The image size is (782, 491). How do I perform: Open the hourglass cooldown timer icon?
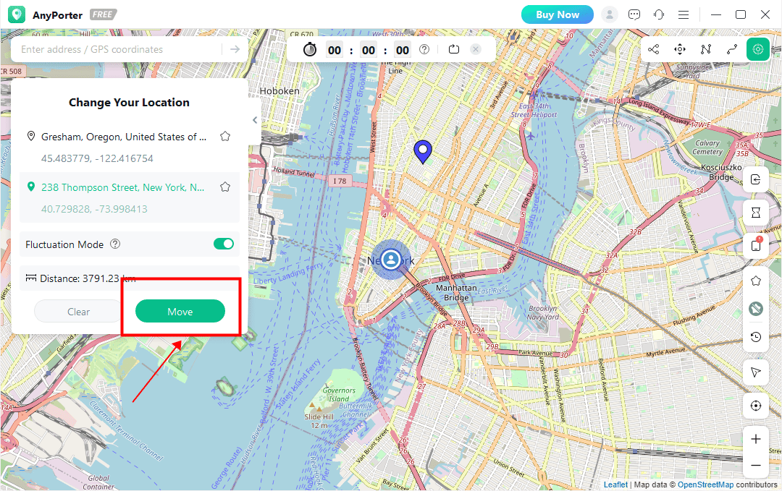tap(756, 213)
